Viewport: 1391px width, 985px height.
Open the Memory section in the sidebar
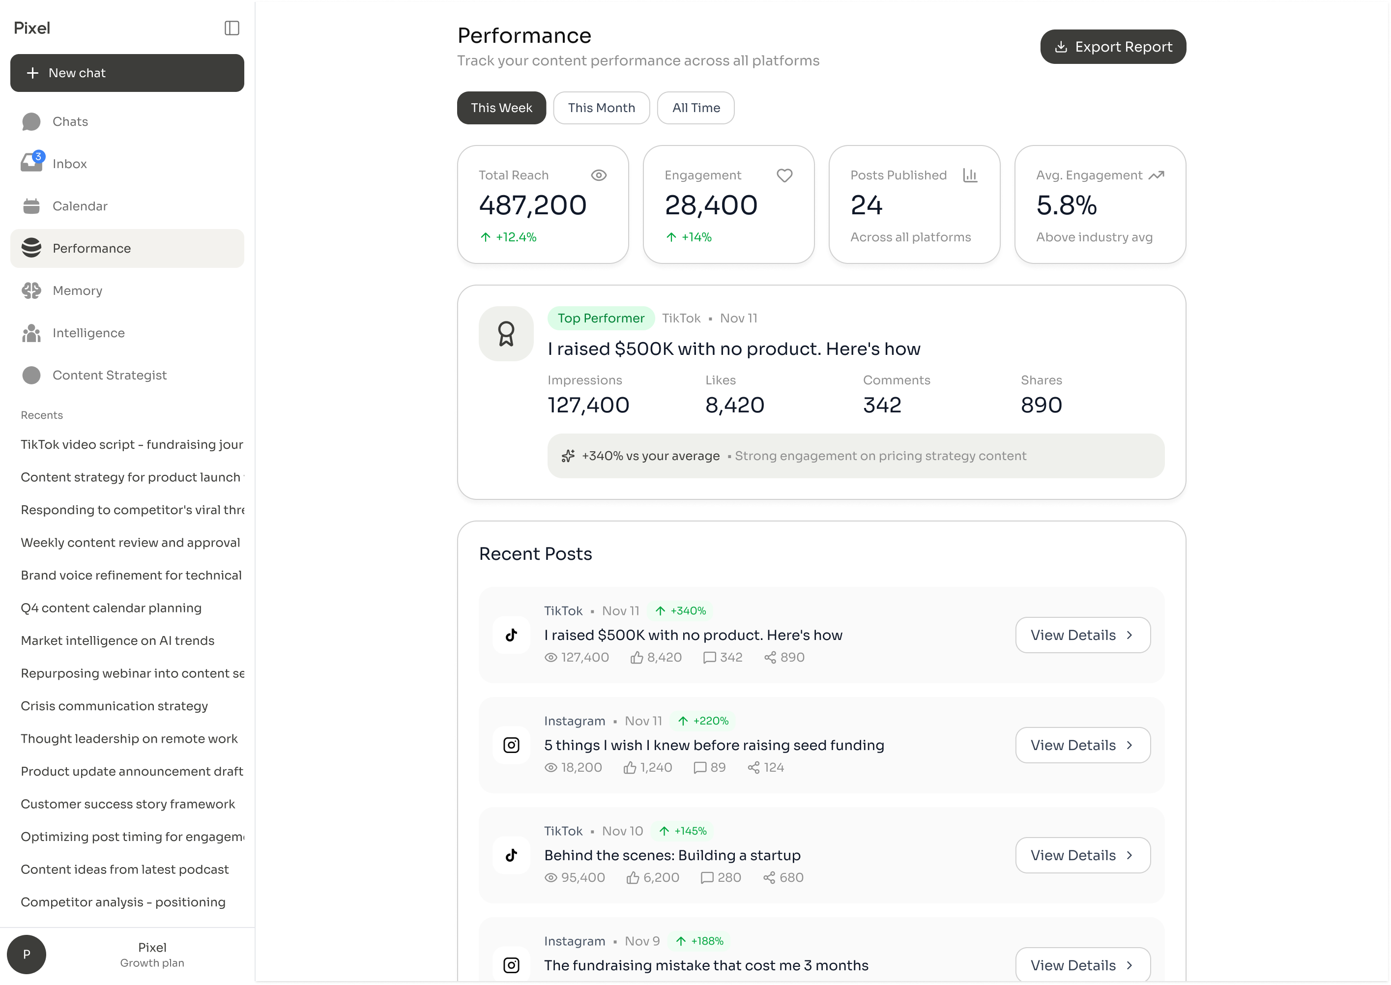[77, 290]
